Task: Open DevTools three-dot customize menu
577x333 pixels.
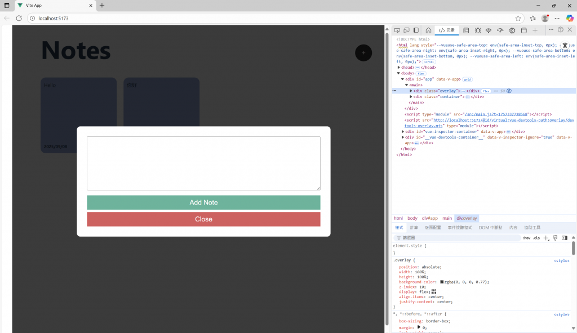Action: (551, 30)
